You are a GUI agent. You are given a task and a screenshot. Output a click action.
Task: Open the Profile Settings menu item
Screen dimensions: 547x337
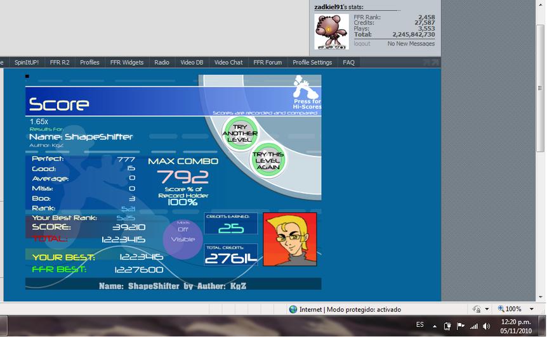pos(312,62)
